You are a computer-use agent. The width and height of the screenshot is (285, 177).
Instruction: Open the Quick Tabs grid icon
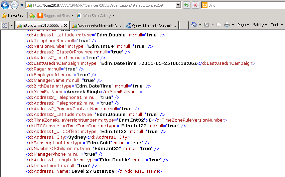tap(5, 25)
